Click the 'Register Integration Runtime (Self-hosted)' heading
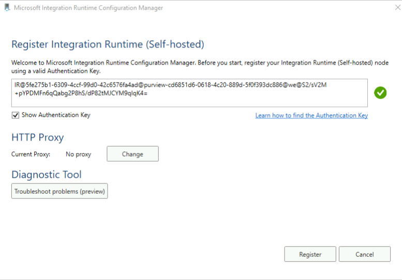The image size is (402, 280). 108,44
